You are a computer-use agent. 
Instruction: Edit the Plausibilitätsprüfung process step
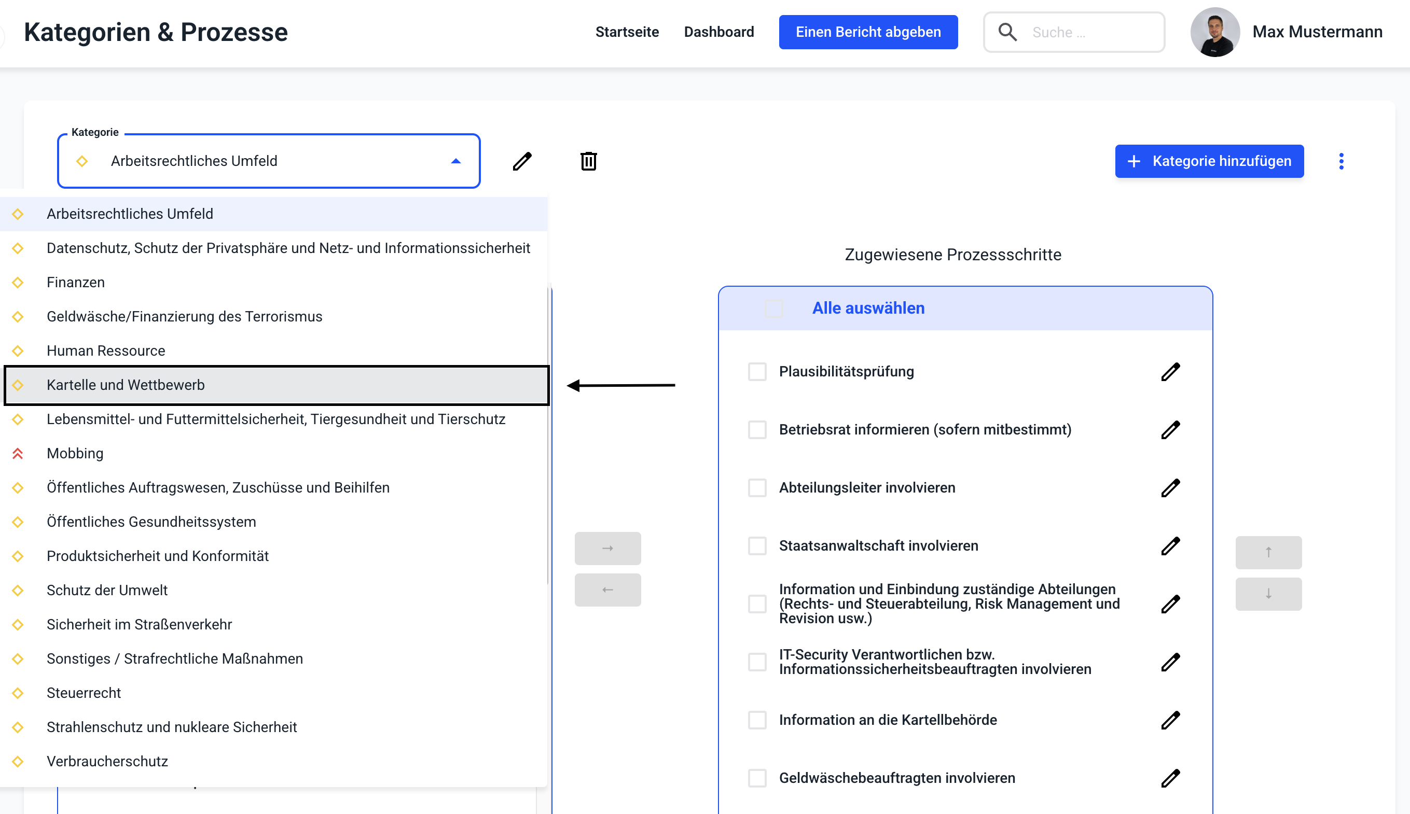pos(1170,372)
